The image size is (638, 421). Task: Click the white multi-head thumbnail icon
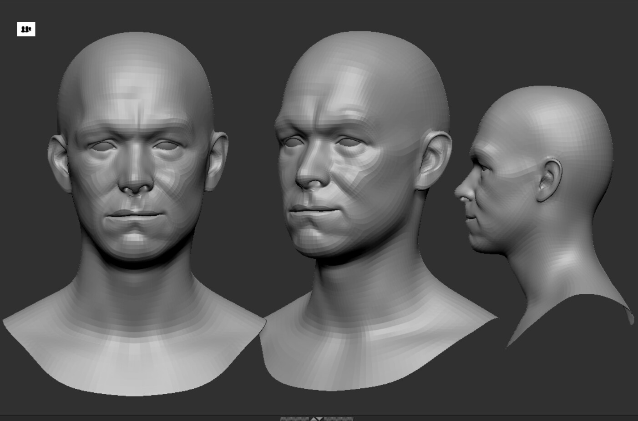26,30
